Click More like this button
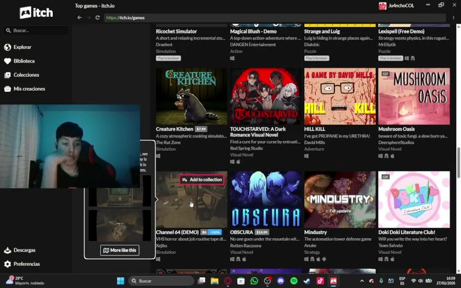Image resolution: width=461 pixels, height=288 pixels. coord(120,250)
